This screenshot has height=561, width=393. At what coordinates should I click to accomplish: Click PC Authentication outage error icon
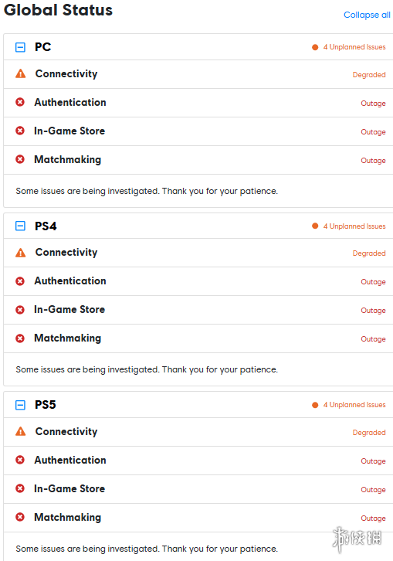coord(20,102)
